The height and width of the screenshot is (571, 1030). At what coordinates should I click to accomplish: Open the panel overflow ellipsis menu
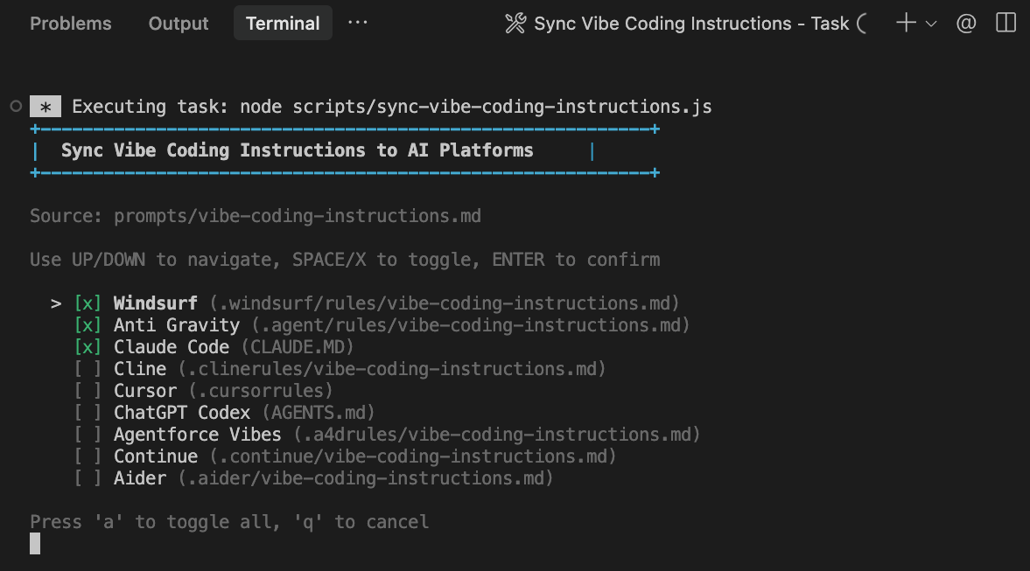tap(357, 23)
